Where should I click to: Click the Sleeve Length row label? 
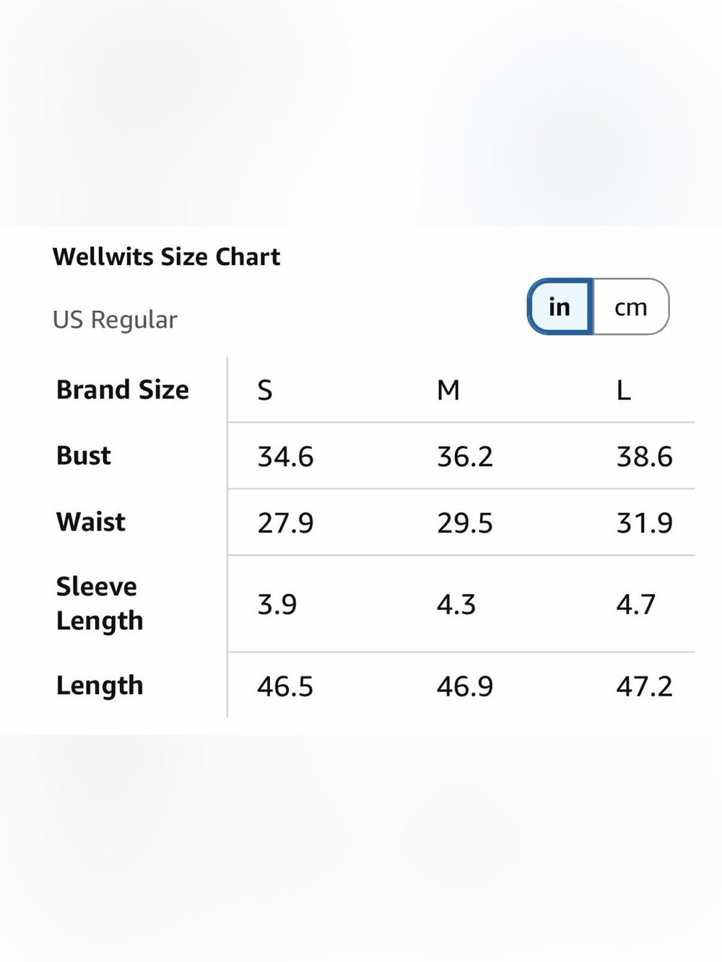[100, 603]
